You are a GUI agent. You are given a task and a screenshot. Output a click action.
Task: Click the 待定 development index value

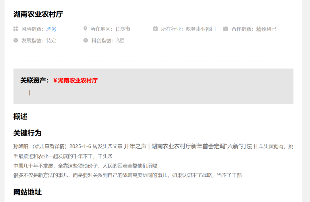51,40
